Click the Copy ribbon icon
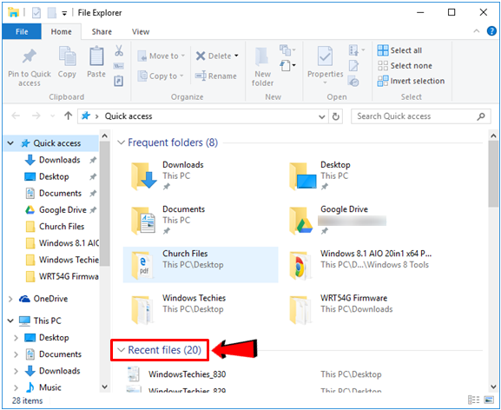Viewport: 501px width, 410px height. click(67, 56)
